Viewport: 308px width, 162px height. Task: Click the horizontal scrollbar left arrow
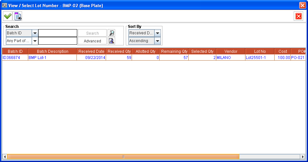(5, 157)
